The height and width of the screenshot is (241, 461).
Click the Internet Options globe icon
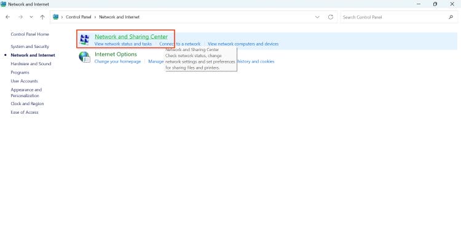tap(84, 57)
